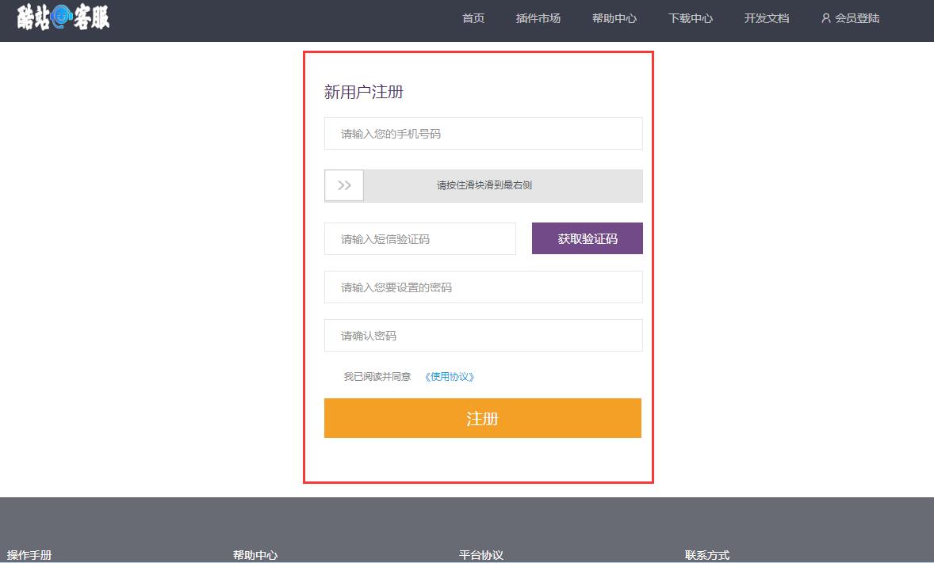Viewport: 934px width, 563px height.
Task: Click the 我已阅读并同意 agreement label
Action: click(377, 377)
